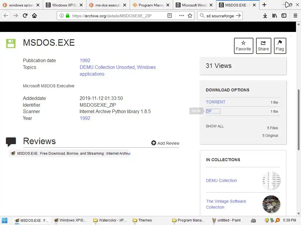The width and height of the screenshot is (301, 225).
Task: Click the Favorite button
Action: tap(244, 46)
